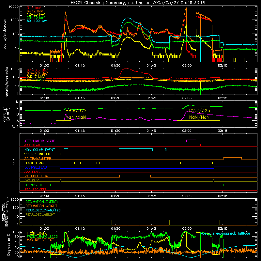Select the 50-100 keV legend label
The width and height of the screenshot is (261, 261).
click(37, 21)
